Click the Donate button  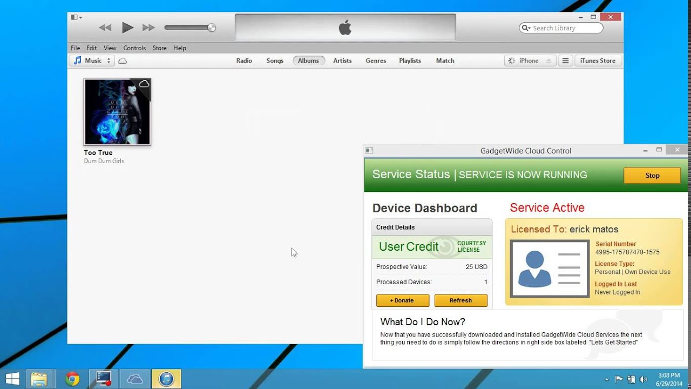pos(403,300)
